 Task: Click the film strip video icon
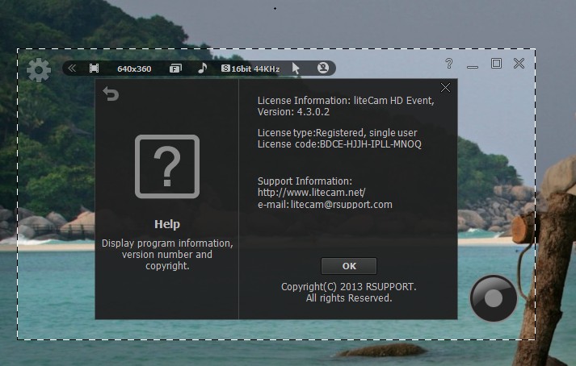pos(94,69)
